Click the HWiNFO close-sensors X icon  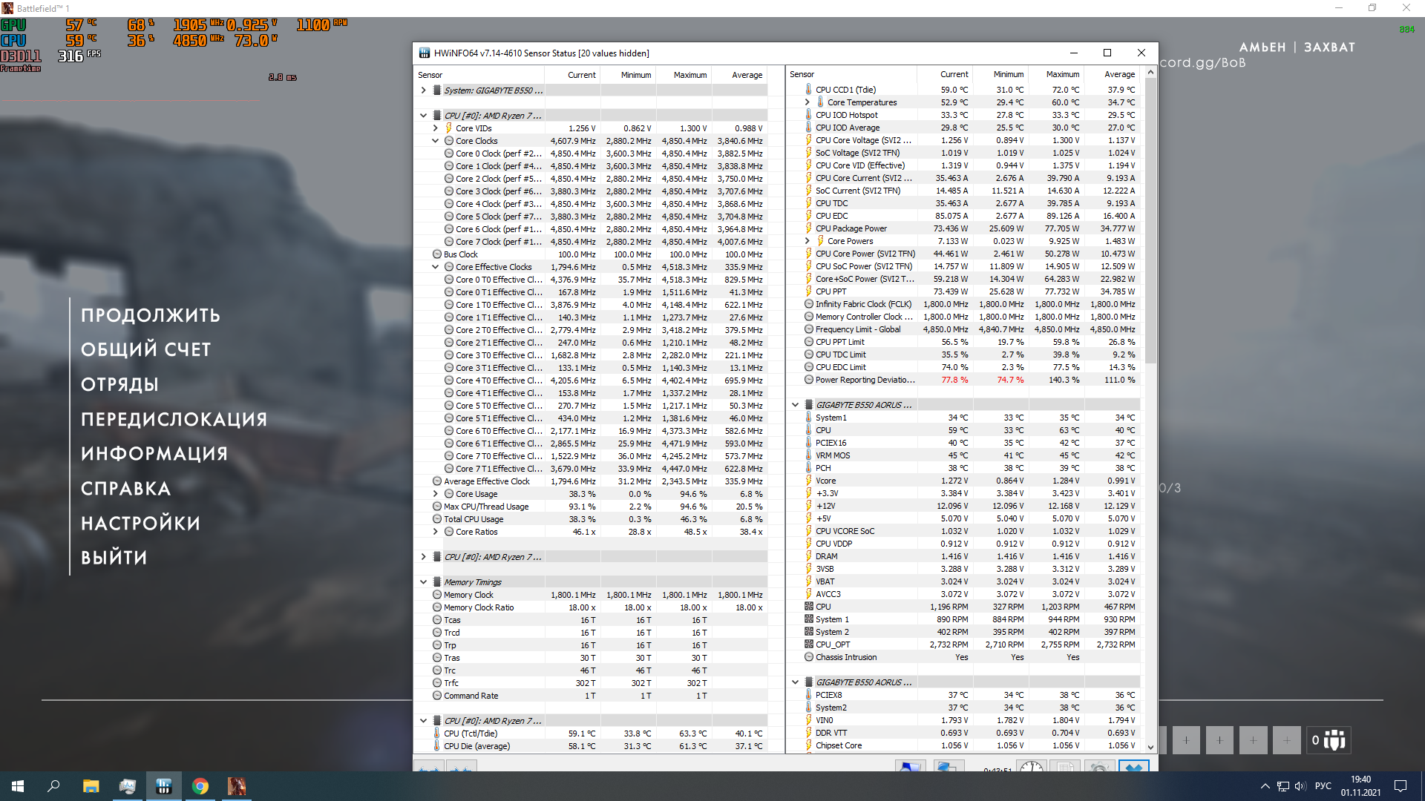point(1133,767)
